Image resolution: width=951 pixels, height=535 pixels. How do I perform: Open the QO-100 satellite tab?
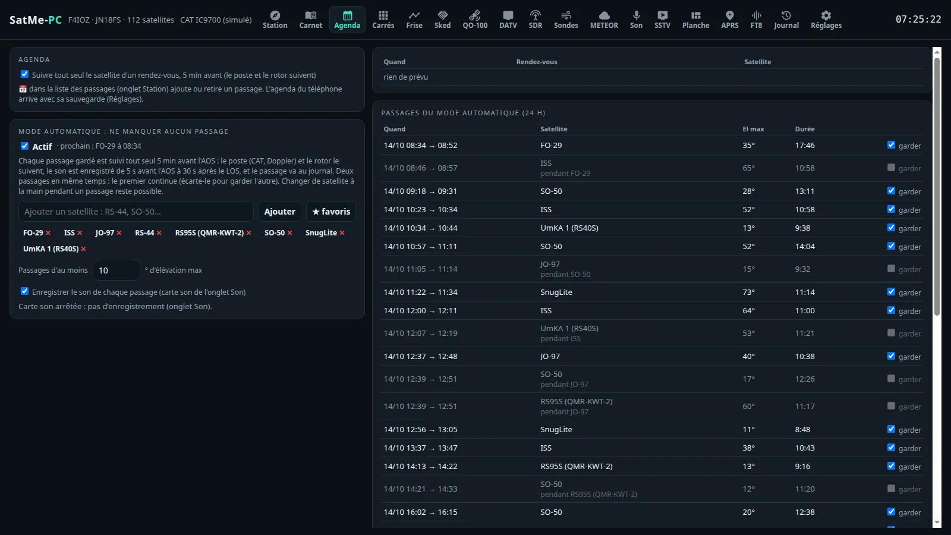coord(475,20)
